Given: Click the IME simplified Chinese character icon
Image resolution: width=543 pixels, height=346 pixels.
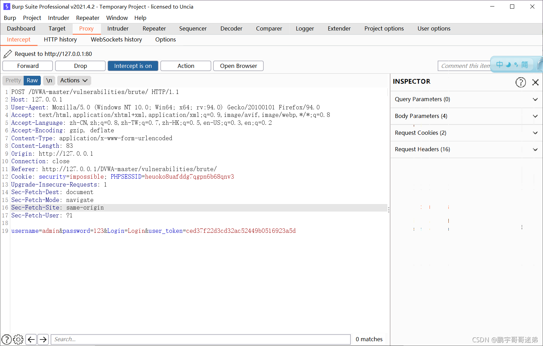Looking at the screenshot, I should 524,64.
